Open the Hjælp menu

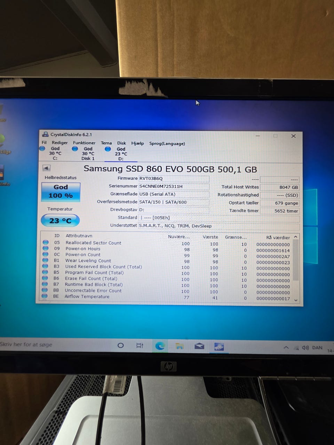click(x=137, y=143)
